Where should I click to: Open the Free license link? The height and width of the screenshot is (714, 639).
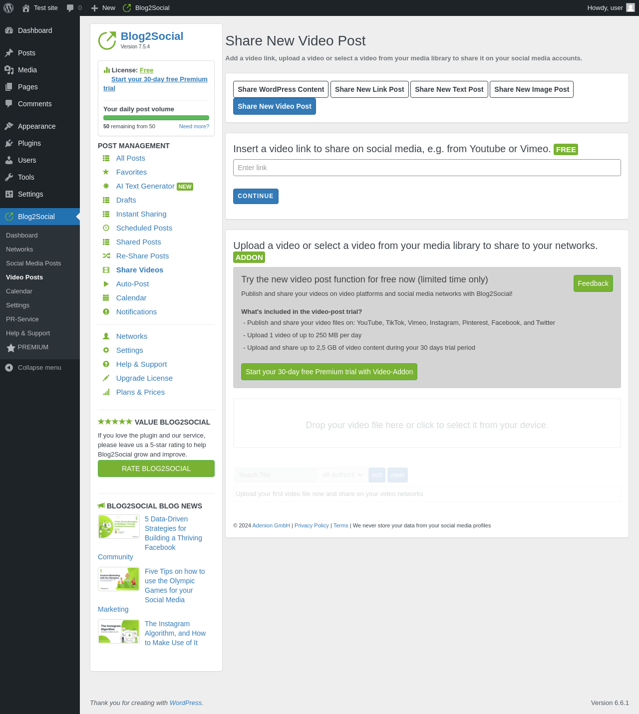click(x=147, y=70)
